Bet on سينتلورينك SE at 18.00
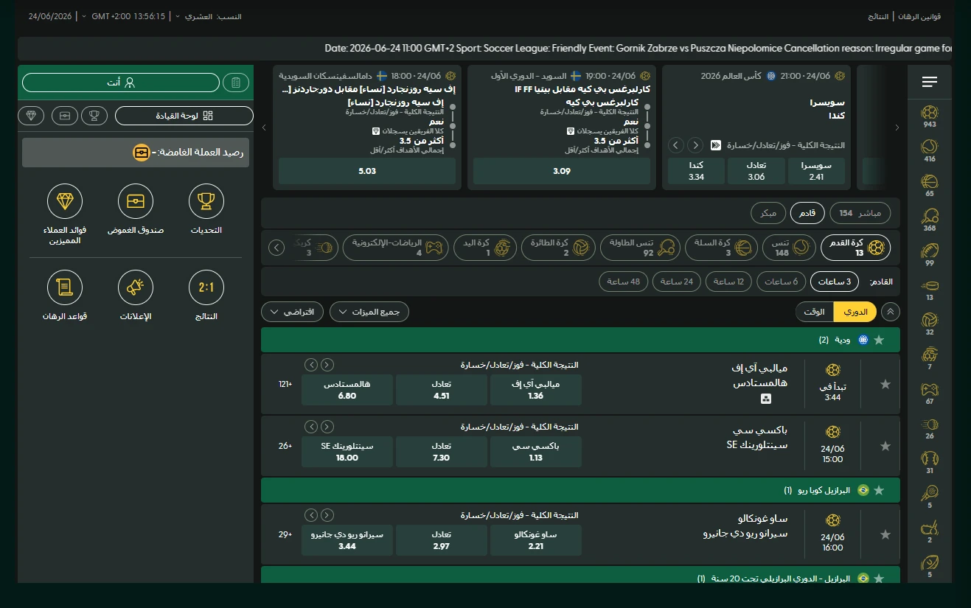Viewport: 971px width, 608px height. tap(347, 452)
